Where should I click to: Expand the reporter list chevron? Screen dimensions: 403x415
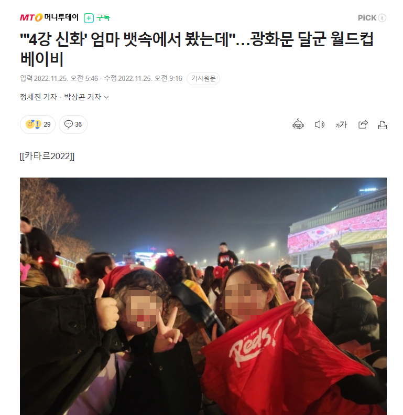tap(106, 97)
